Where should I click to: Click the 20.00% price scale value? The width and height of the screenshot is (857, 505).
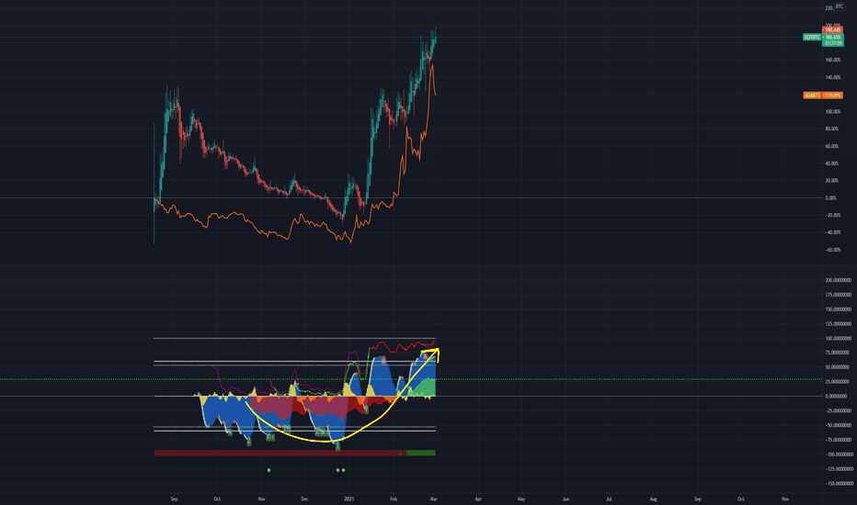tap(832, 181)
